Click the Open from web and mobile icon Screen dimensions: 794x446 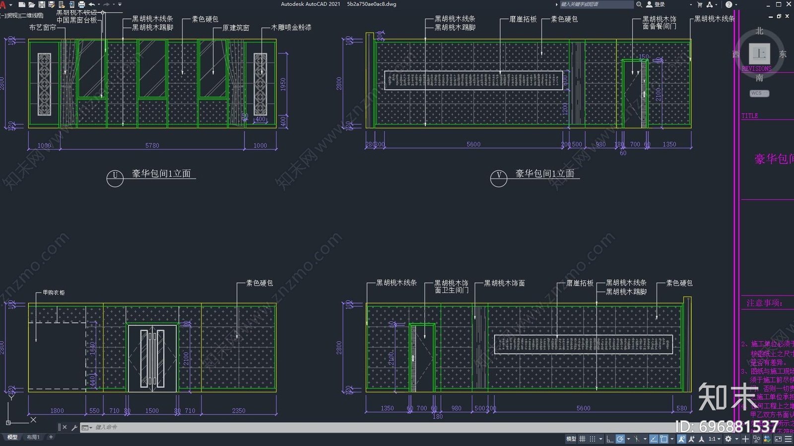62,4
